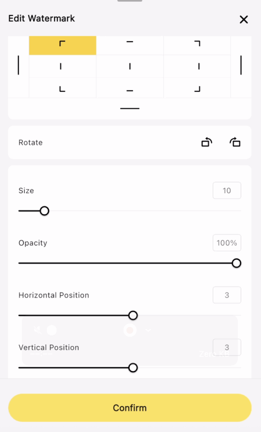The width and height of the screenshot is (261, 432).
Task: Select middle-left watermark position
Action: click(x=62, y=66)
